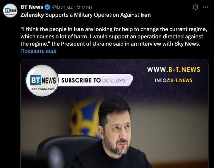Click the blue-yellow trident emblem
The width and height of the screenshot is (214, 168).
pos(85,119)
